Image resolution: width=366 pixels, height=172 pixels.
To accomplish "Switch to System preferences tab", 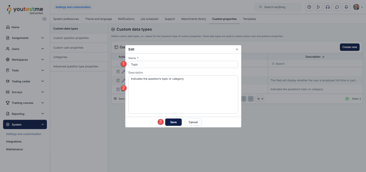I will pos(66,19).
